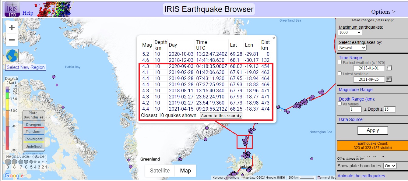Open Show plate boundaries dropdown

[x=390, y=166]
